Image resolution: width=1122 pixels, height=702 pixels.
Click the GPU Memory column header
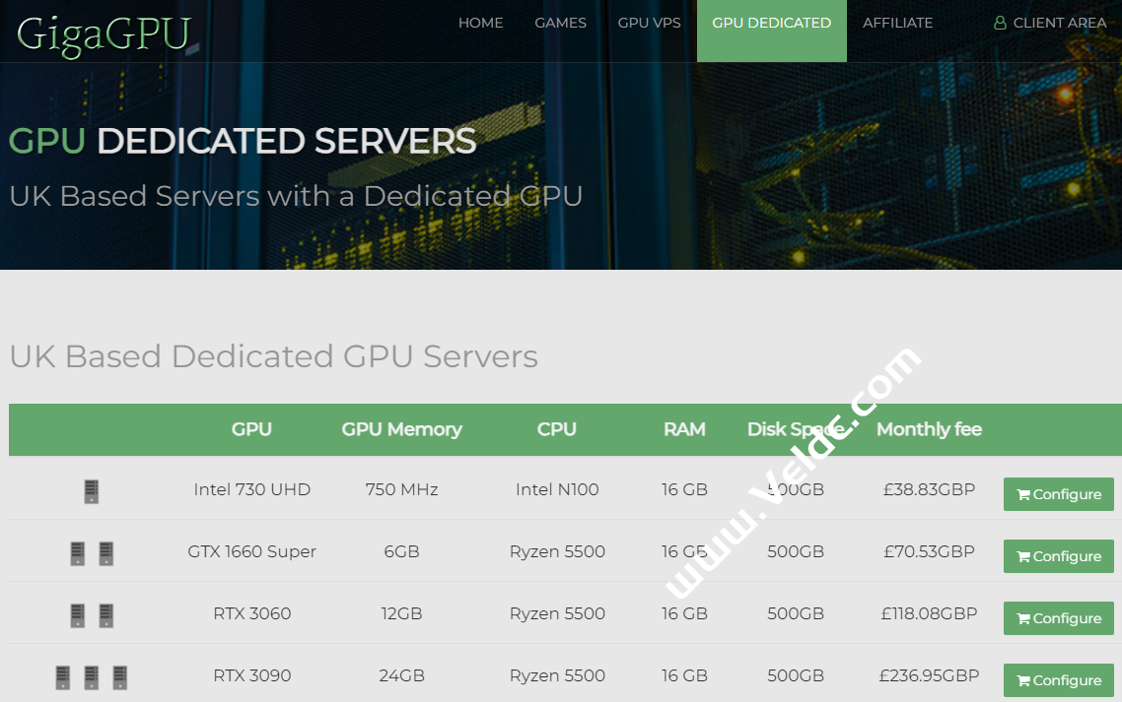[x=401, y=429]
